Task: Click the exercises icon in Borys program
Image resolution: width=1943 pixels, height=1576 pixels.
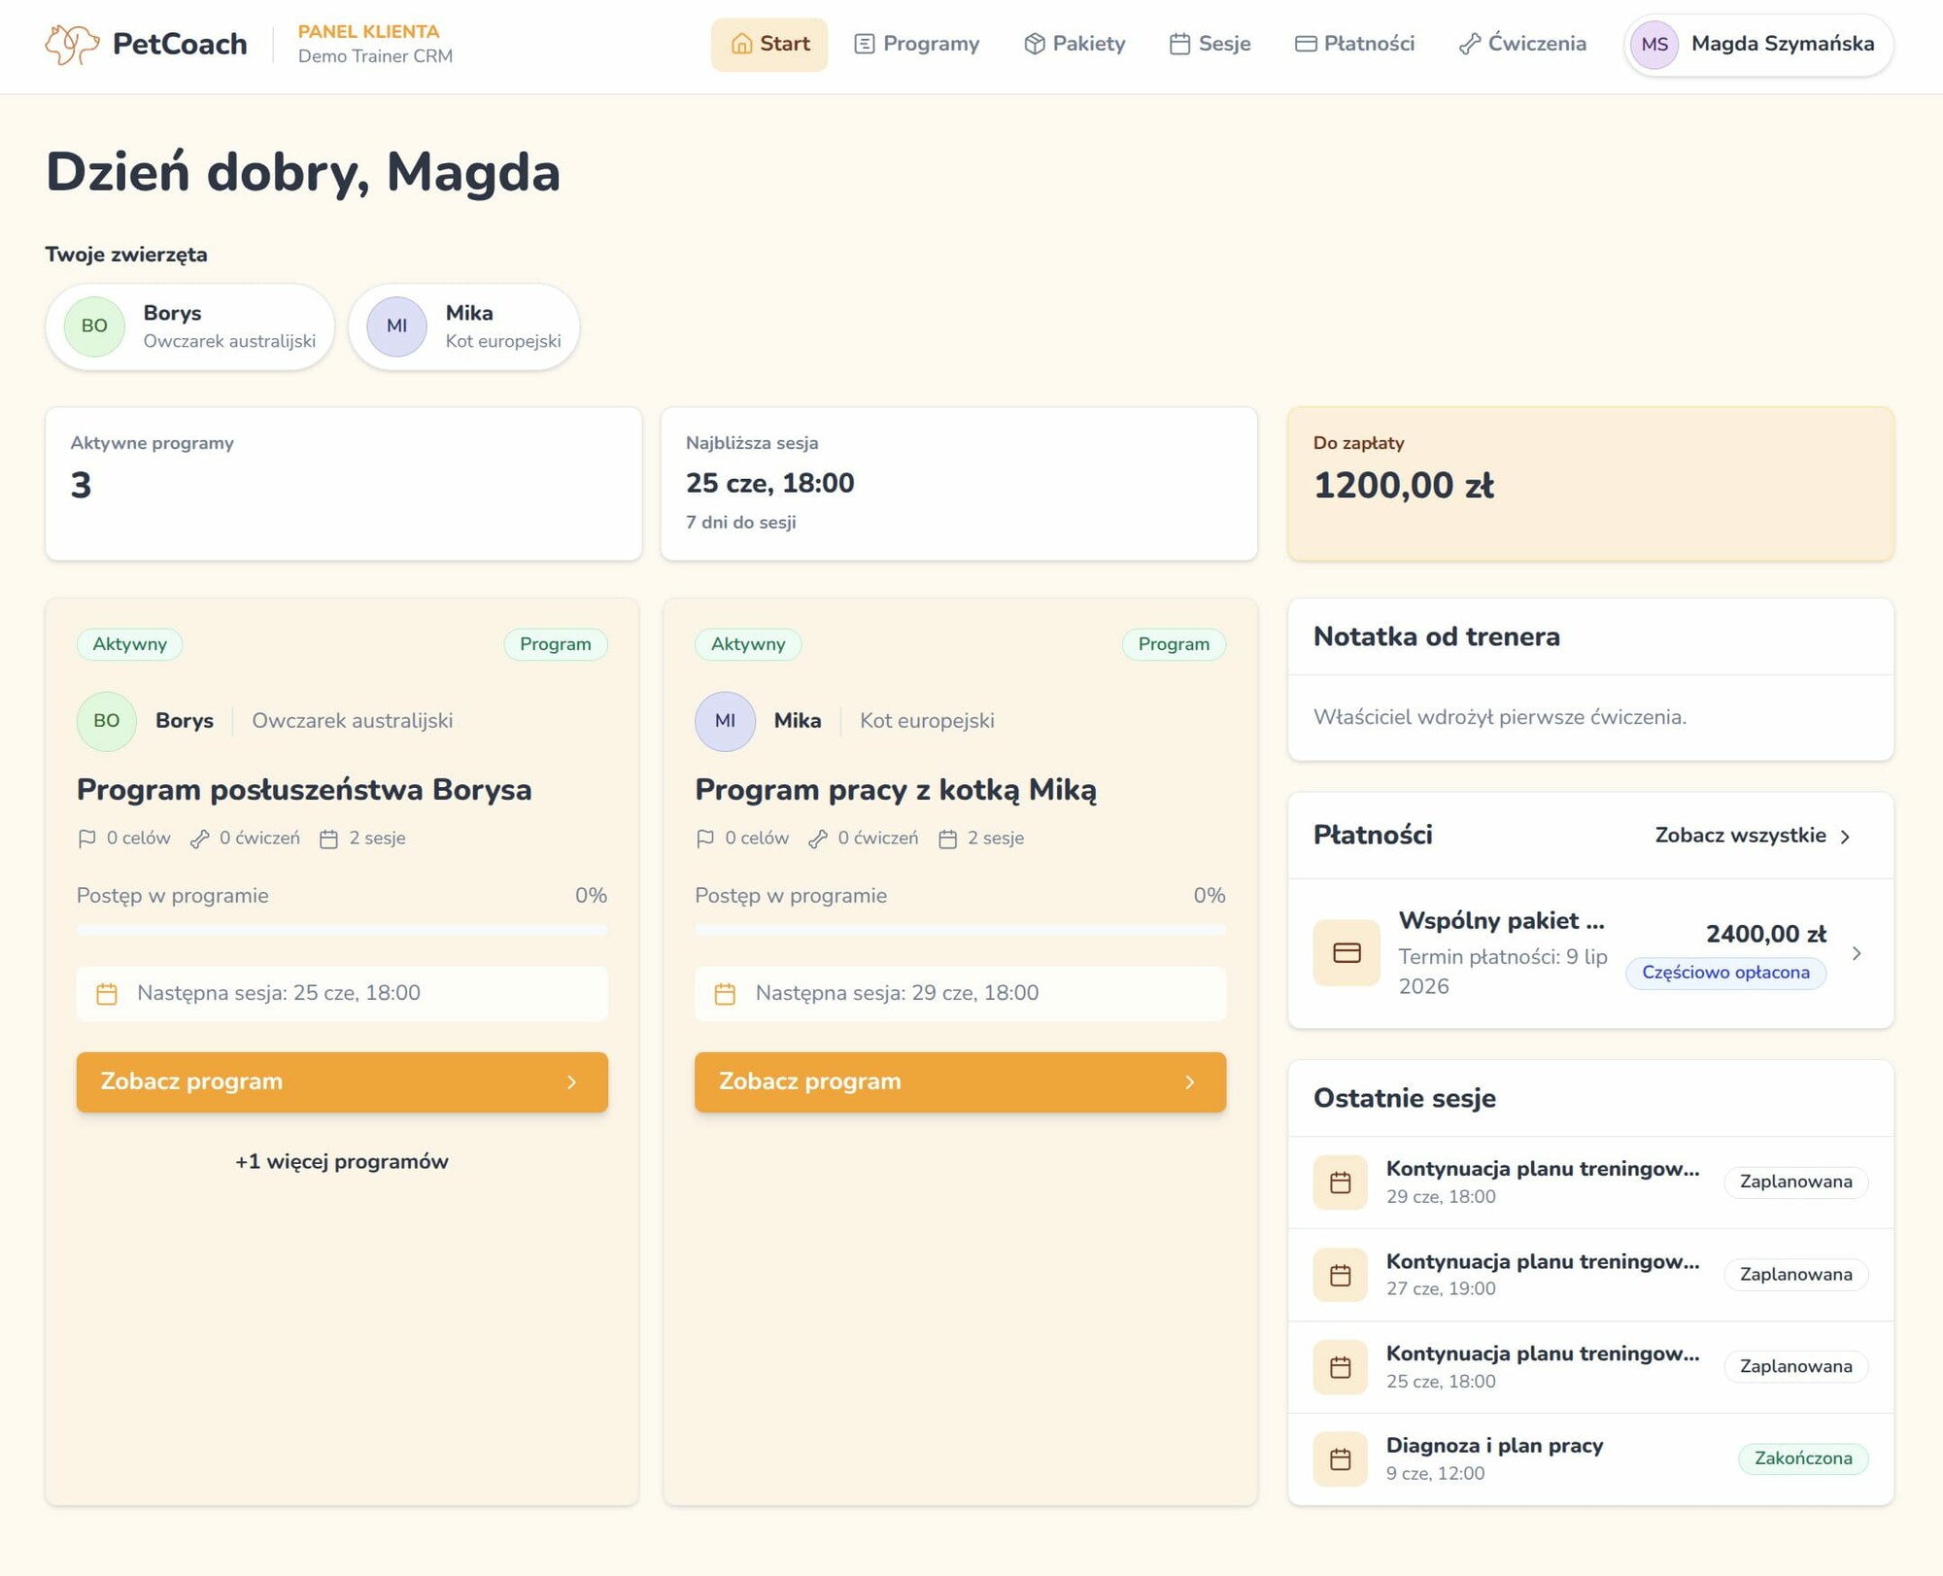Action: coord(199,839)
